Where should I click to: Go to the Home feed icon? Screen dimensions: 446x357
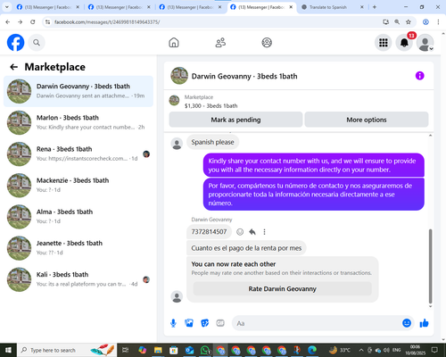174,43
